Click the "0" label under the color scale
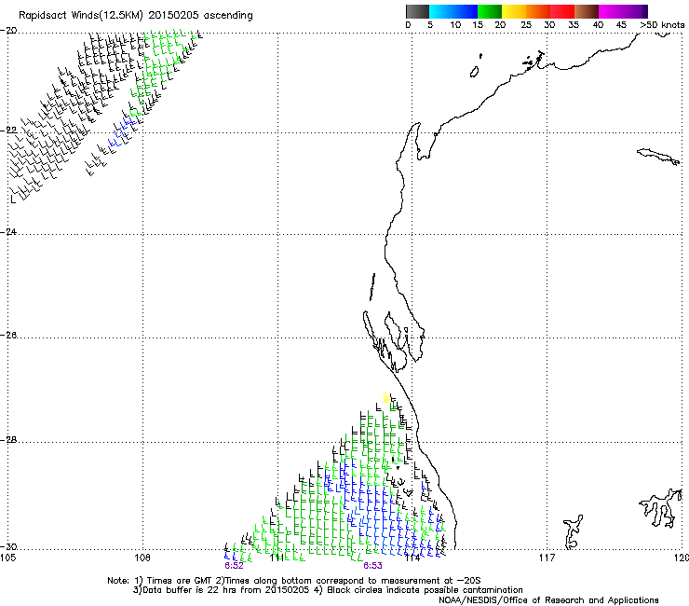Screen dimensions: 689x606 [x=408, y=25]
